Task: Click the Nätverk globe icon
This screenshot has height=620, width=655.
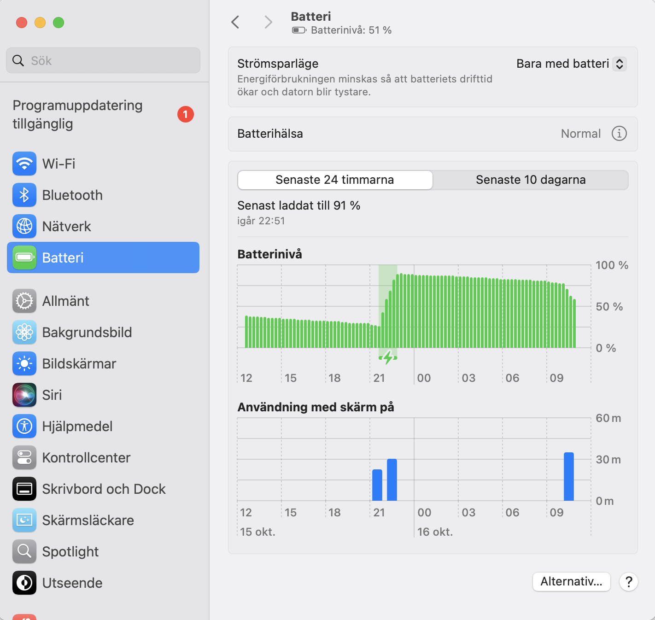Action: point(24,226)
